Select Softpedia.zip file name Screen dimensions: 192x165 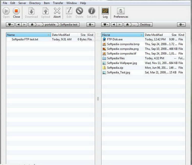coord(115,68)
